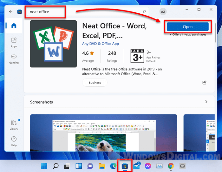Open Help in the sidebar

(14, 141)
